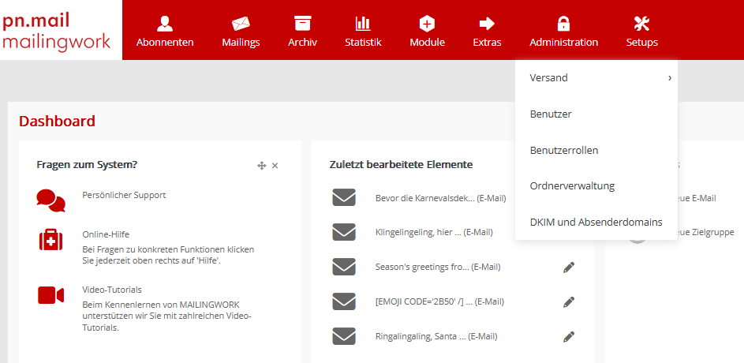Image resolution: width=744 pixels, height=363 pixels.
Task: Open the Module menu label
Action: click(427, 43)
